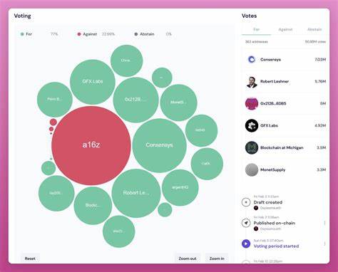Click the purple Voting period started icon
The height and width of the screenshot is (272, 338).
click(x=246, y=244)
